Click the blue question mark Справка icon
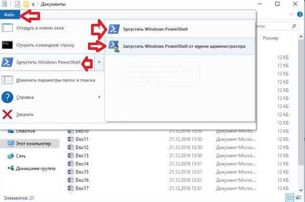Viewport: 305px width, 202px height. point(7,97)
